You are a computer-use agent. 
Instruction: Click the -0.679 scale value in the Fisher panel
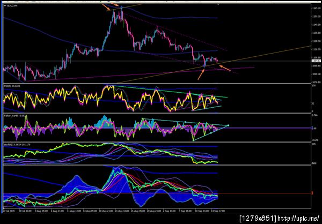314,140
